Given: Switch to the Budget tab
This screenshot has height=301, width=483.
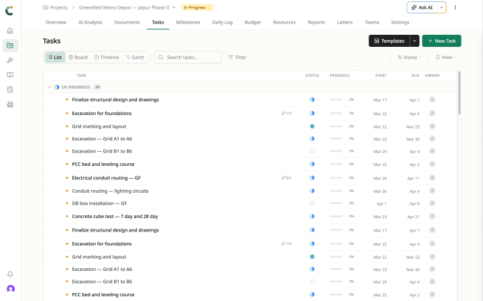Looking at the screenshot, I should point(253,22).
